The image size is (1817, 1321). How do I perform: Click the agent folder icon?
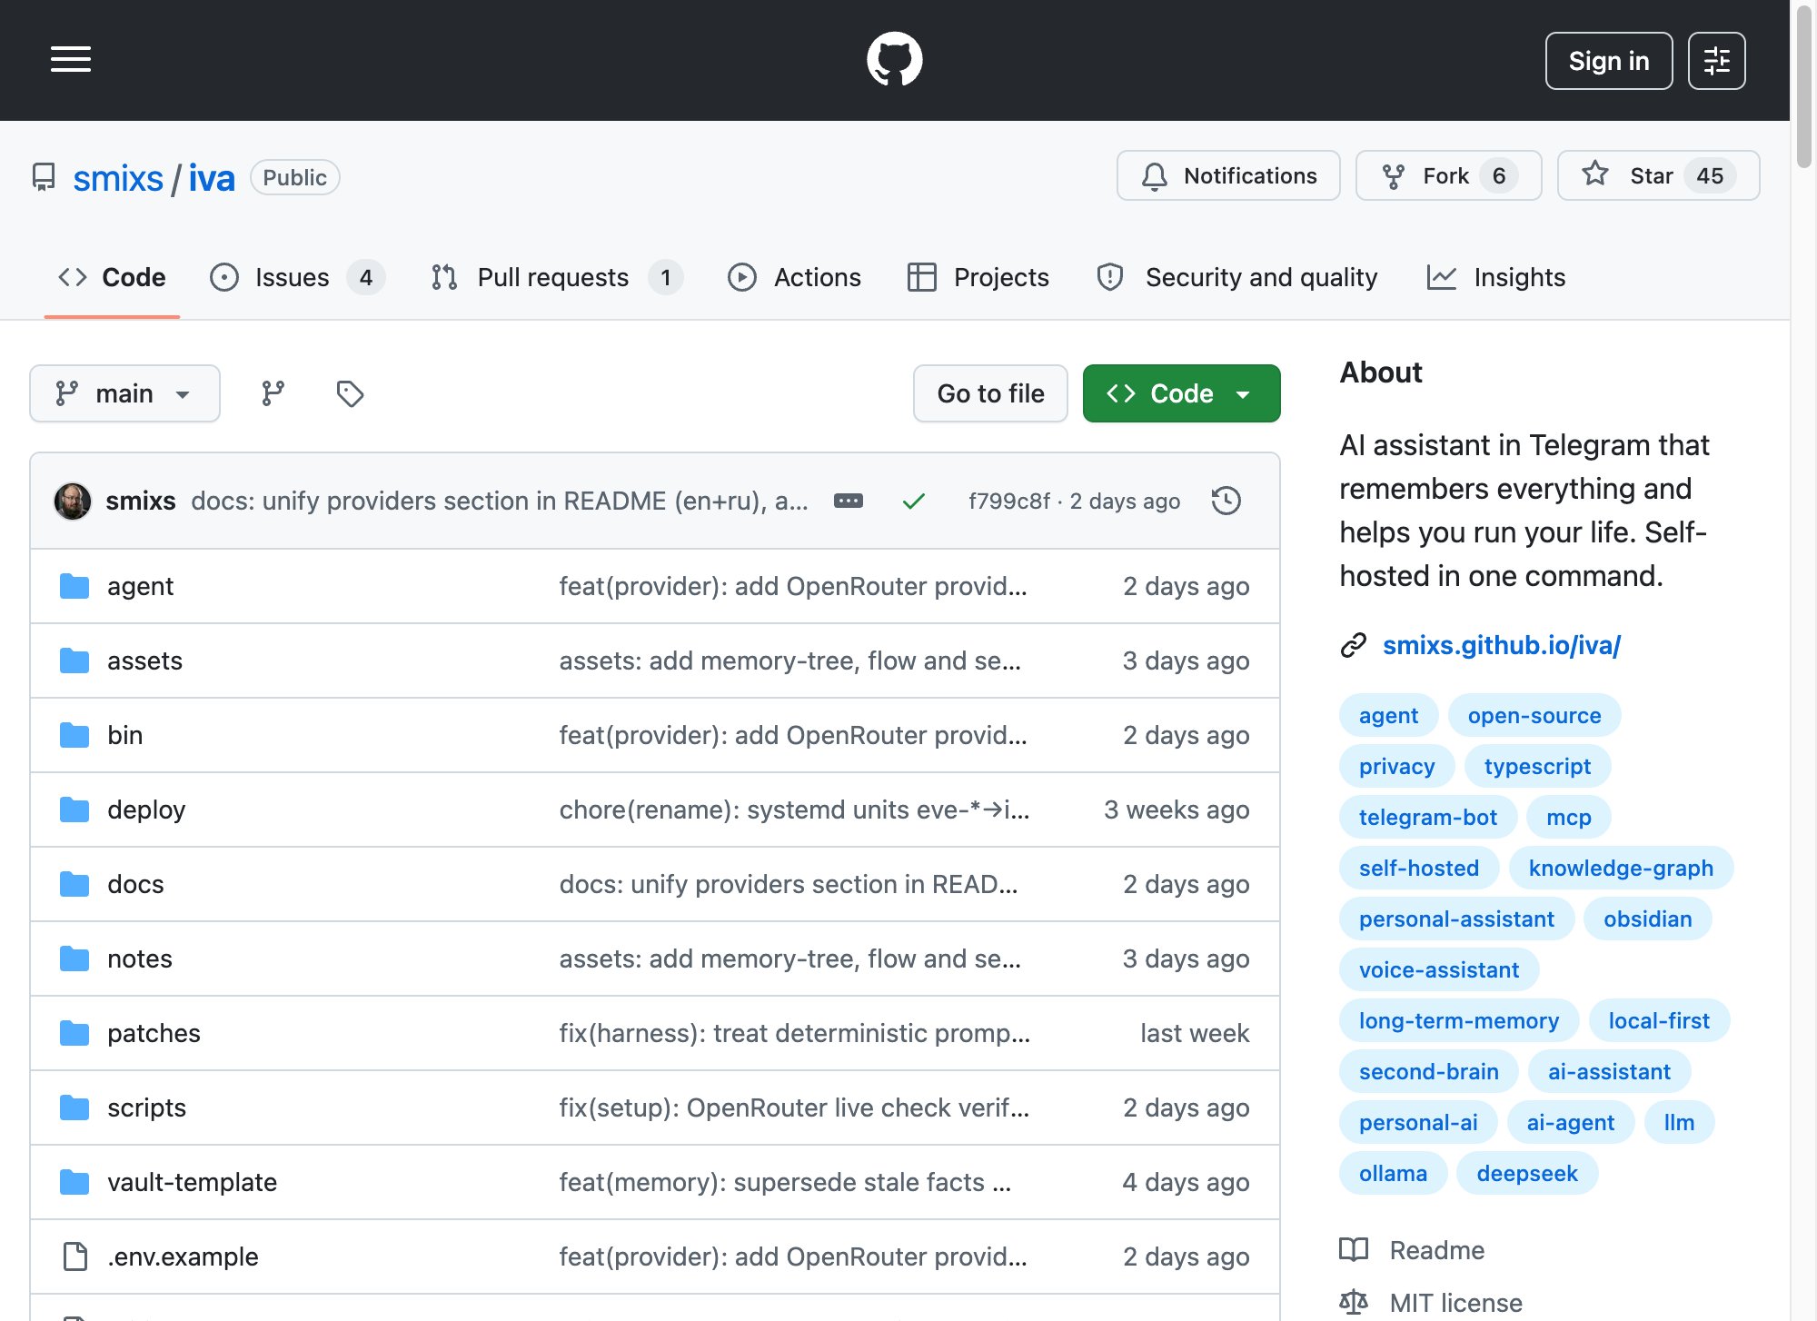74,586
